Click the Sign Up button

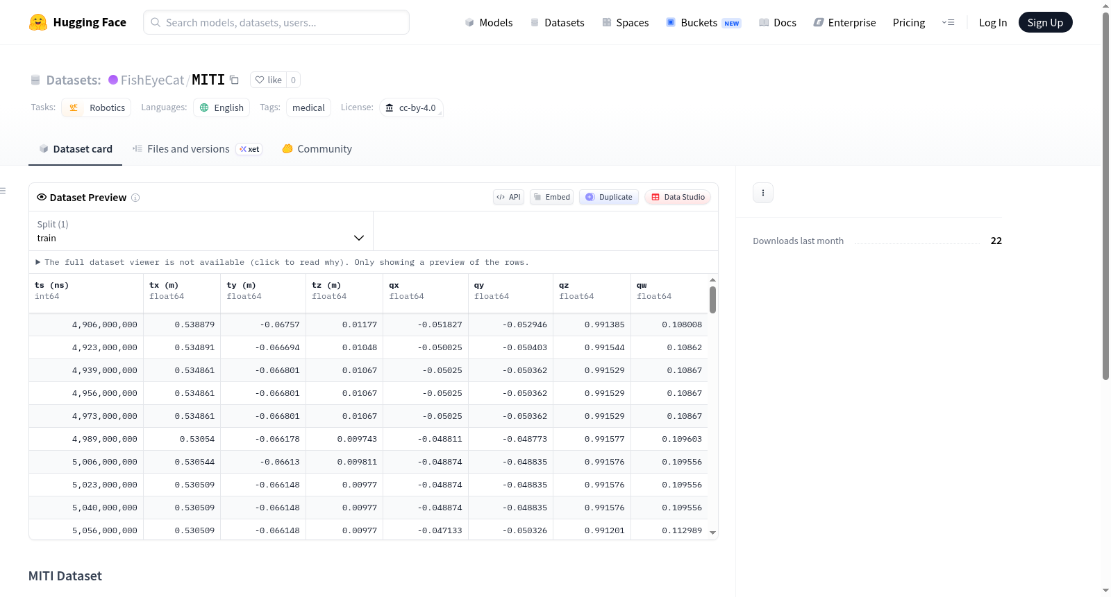click(x=1045, y=22)
